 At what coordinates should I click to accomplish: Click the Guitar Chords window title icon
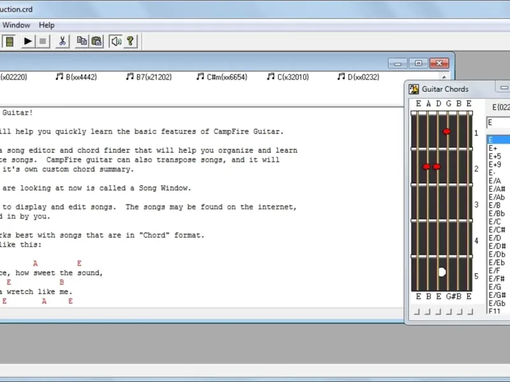(414, 89)
